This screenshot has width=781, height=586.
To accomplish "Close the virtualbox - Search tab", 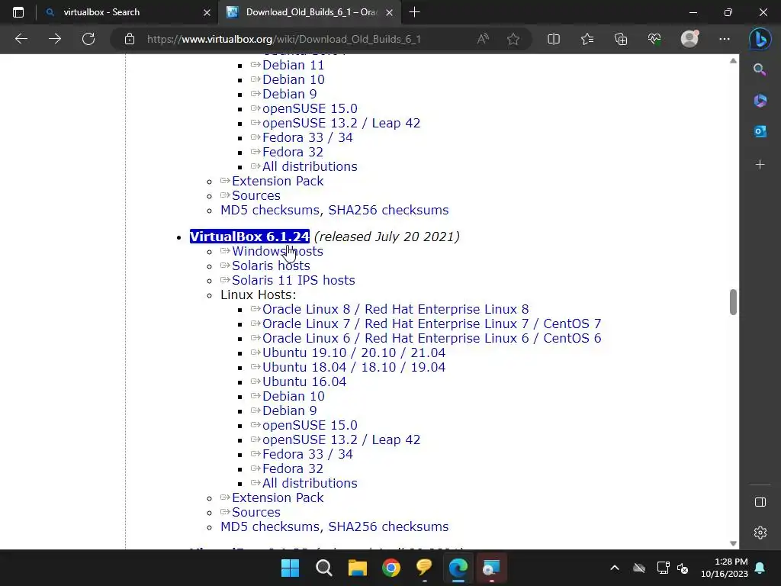I will (x=207, y=12).
